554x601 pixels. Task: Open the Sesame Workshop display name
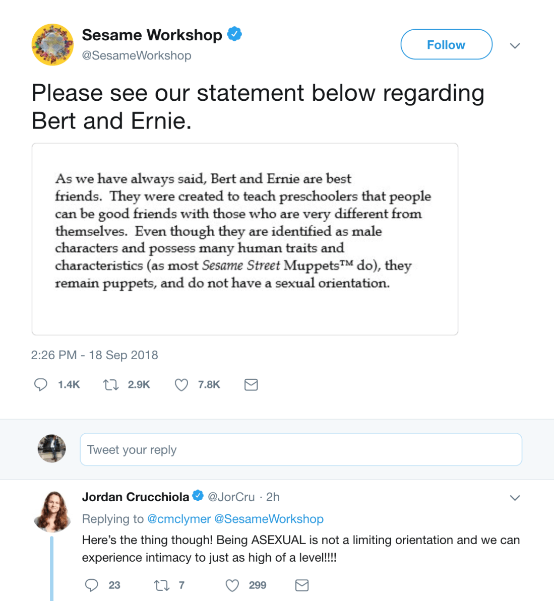click(152, 35)
